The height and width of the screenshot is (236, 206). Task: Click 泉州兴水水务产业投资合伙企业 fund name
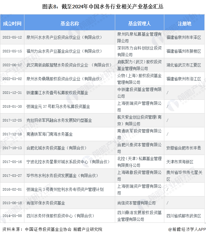click(x=64, y=37)
